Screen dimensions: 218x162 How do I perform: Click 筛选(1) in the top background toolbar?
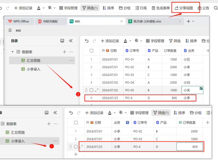(90, 8)
